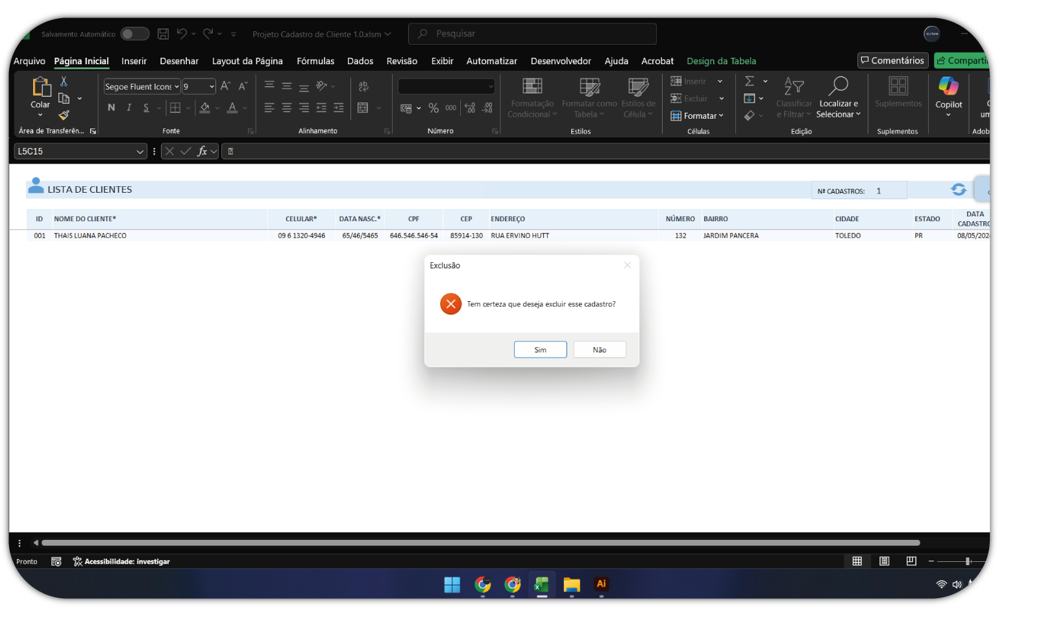Open the Fórmulas ribbon tab
This screenshot has height=619, width=1054.
[x=315, y=61]
